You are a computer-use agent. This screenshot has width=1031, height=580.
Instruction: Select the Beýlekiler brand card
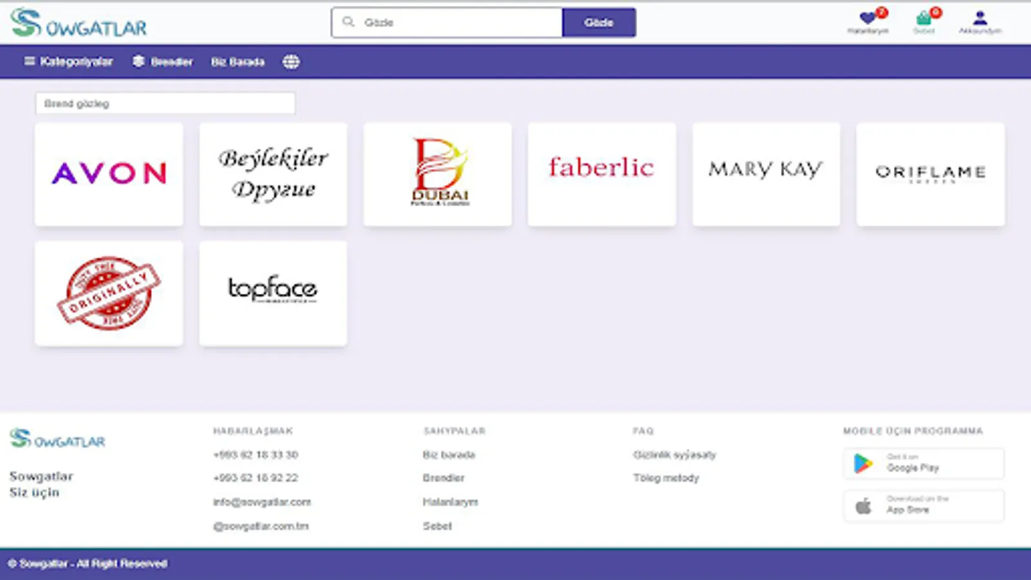[x=273, y=174]
